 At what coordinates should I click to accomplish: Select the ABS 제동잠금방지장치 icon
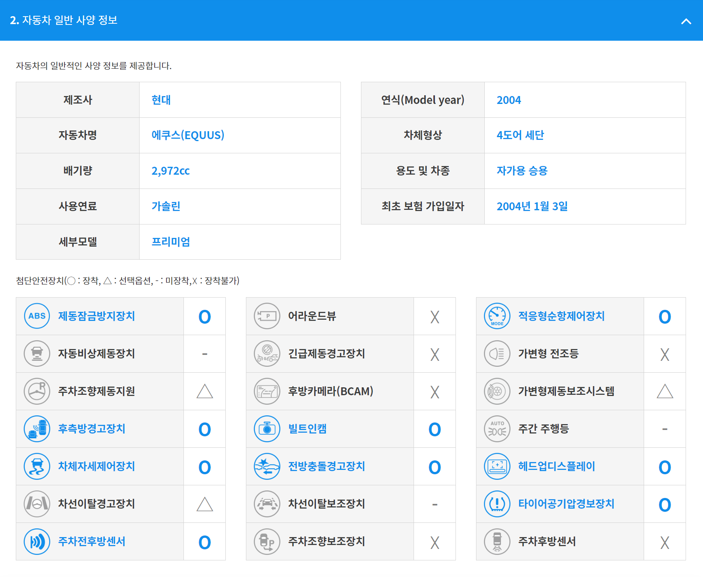(36, 316)
